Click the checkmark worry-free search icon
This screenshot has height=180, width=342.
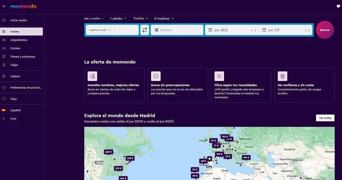[x=156, y=76]
